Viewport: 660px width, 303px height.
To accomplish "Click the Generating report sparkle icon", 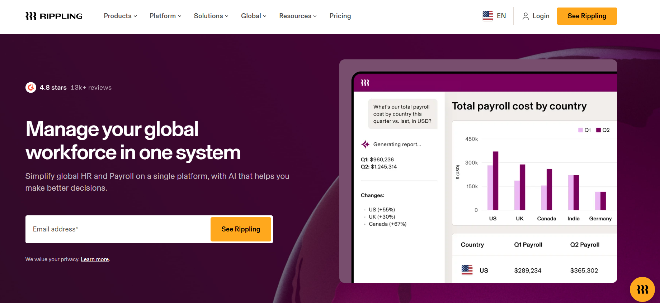I will point(365,144).
